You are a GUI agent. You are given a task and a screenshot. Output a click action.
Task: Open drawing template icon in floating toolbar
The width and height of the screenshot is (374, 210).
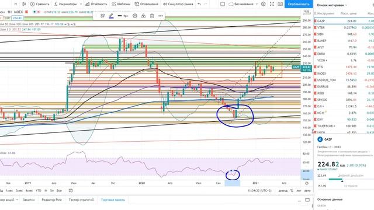pyautogui.click(x=103, y=16)
